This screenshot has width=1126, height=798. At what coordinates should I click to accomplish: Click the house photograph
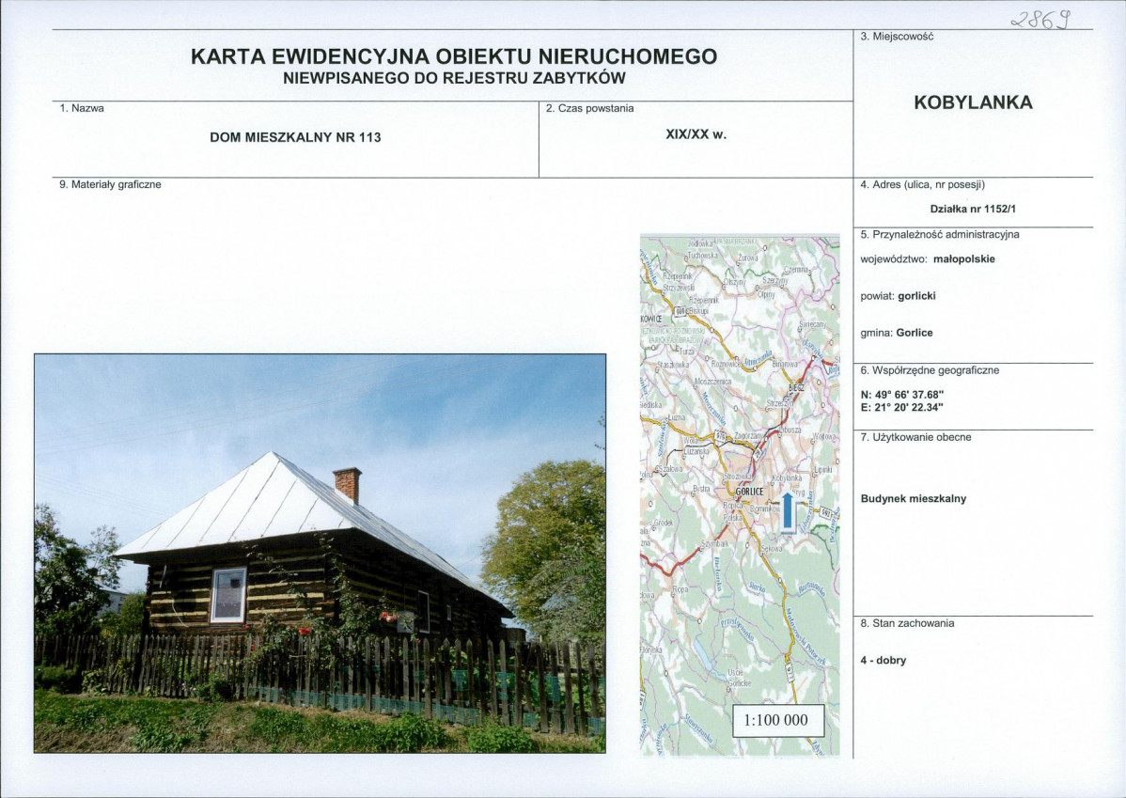[320, 553]
